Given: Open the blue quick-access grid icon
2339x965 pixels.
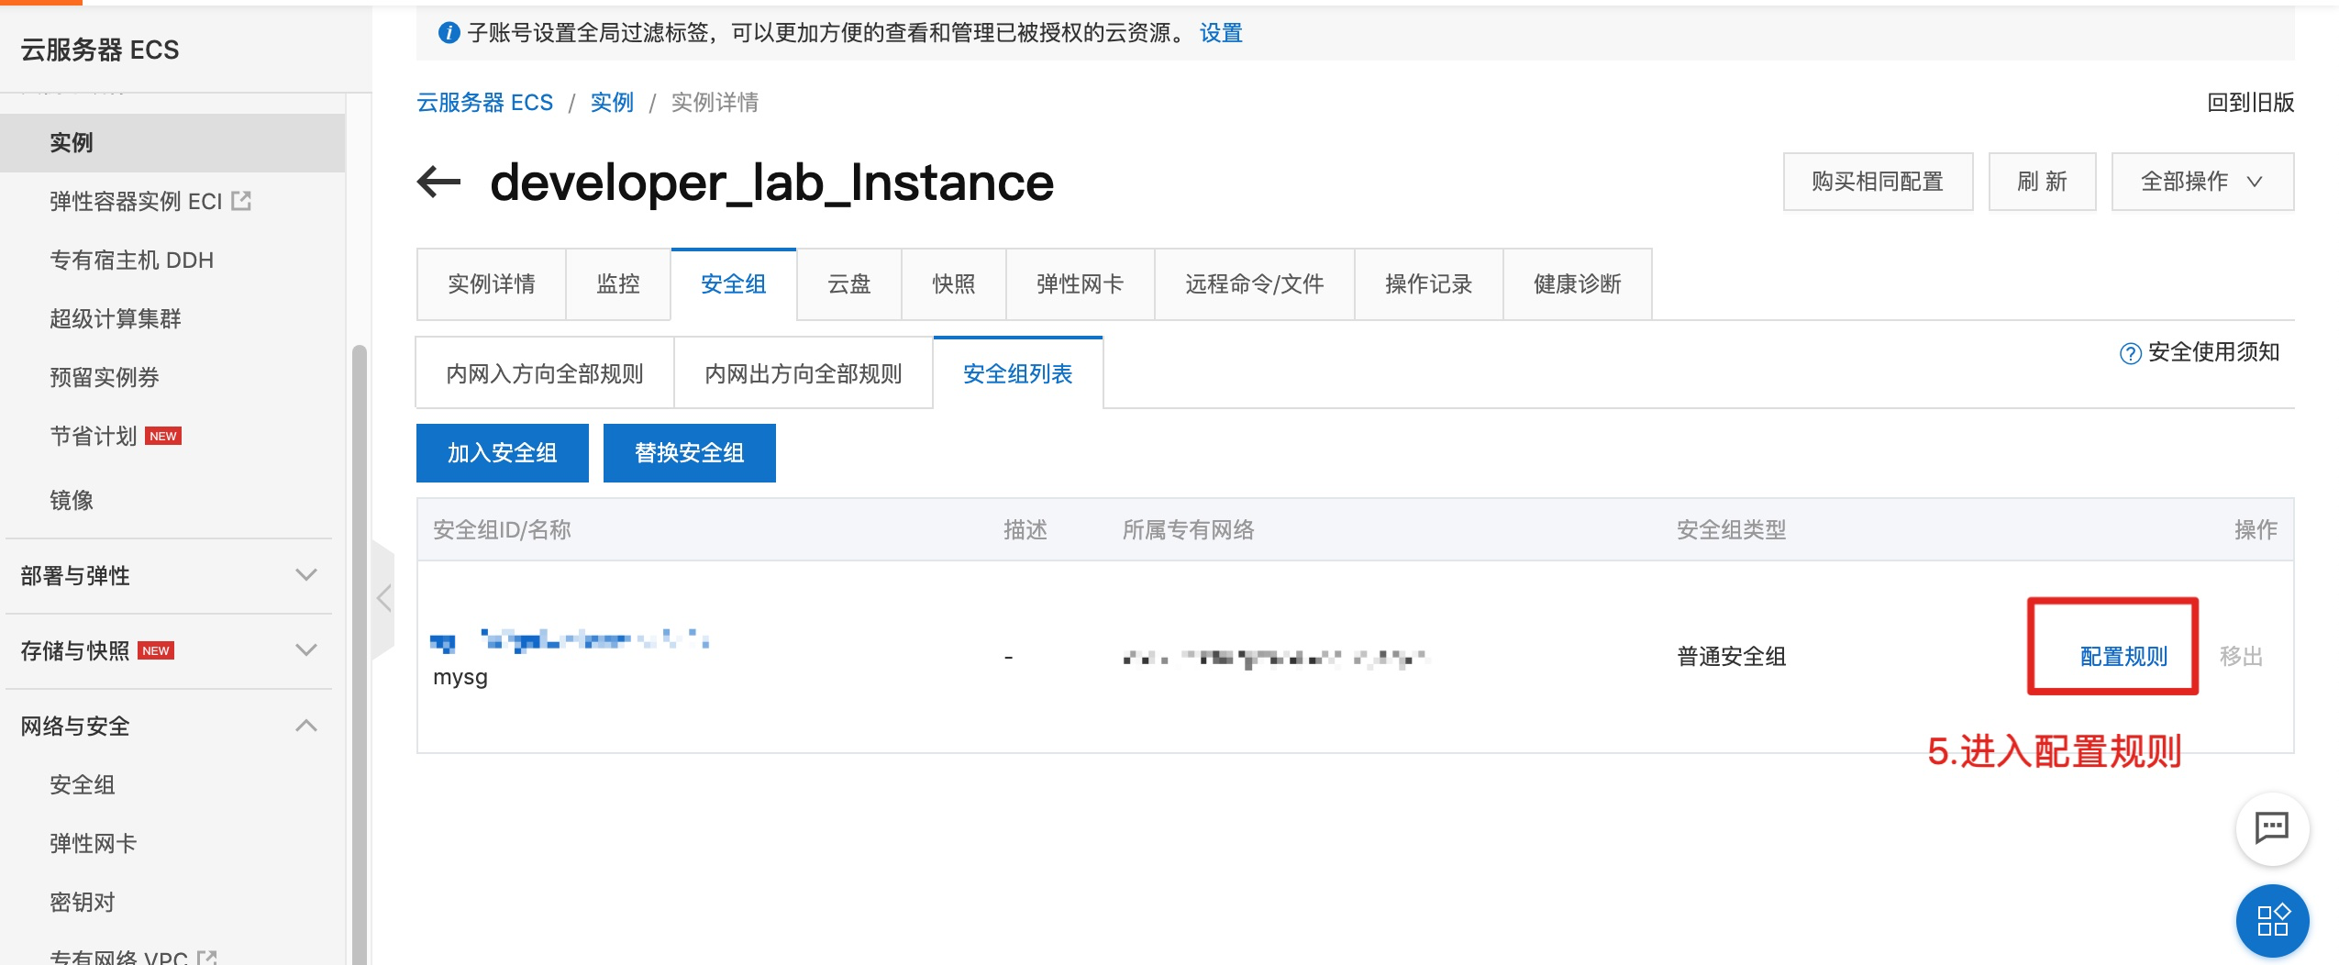Looking at the screenshot, I should (2271, 919).
